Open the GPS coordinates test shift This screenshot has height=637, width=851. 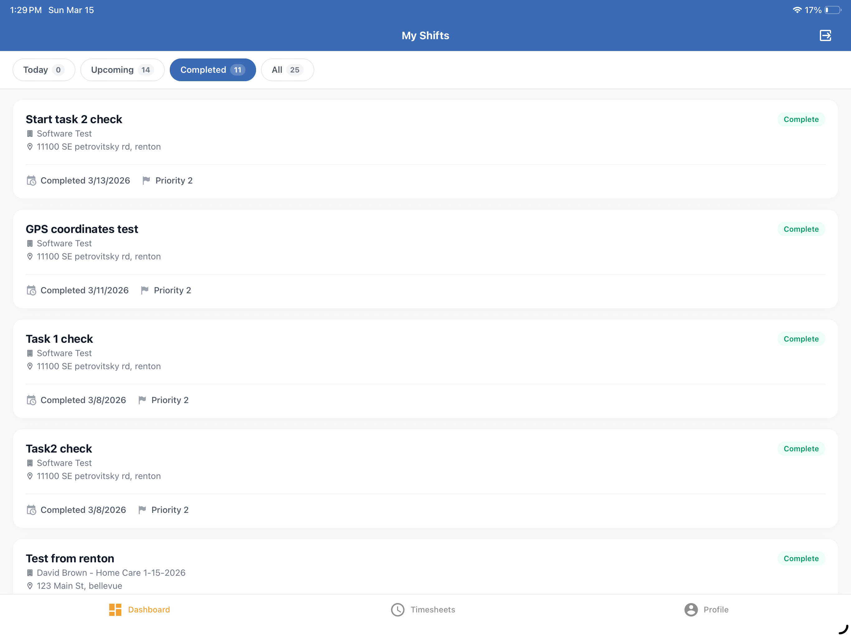(x=425, y=259)
